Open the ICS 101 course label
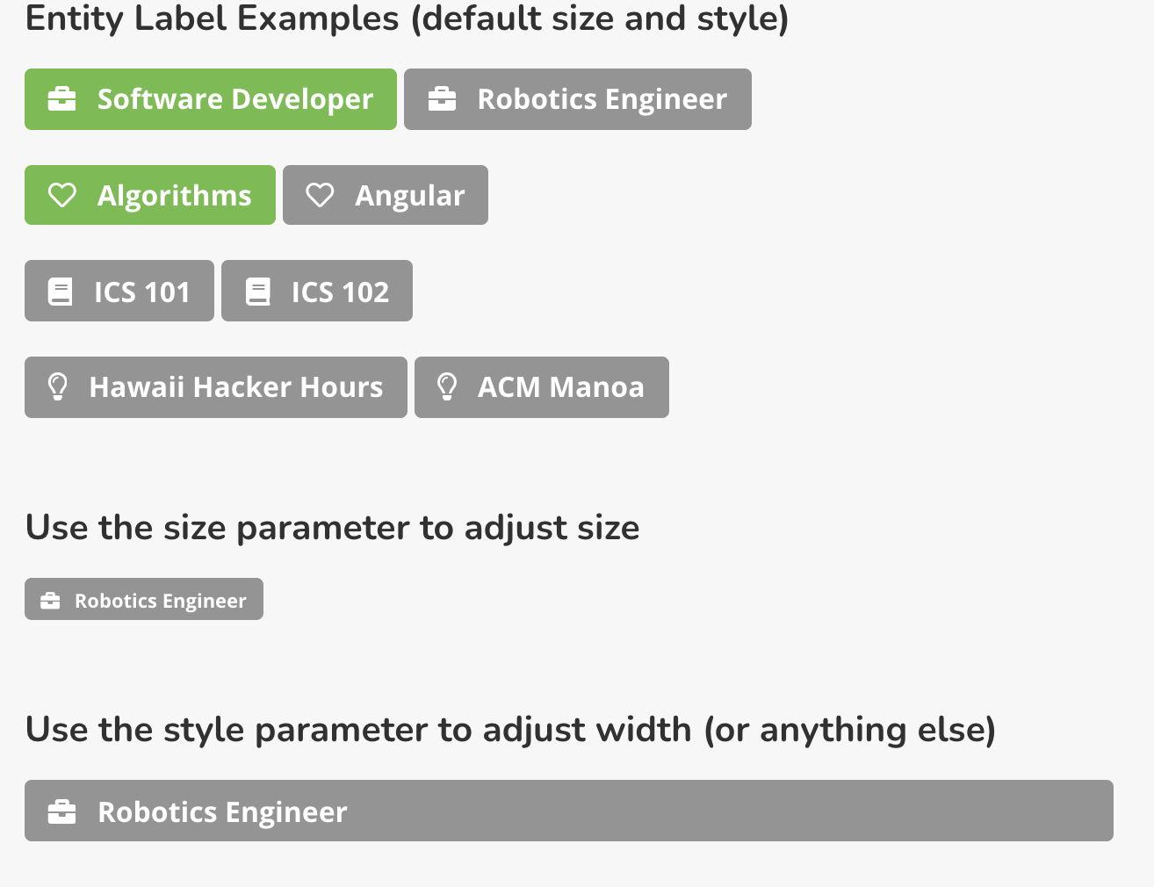Viewport: 1154px width, 887px height. tap(119, 291)
